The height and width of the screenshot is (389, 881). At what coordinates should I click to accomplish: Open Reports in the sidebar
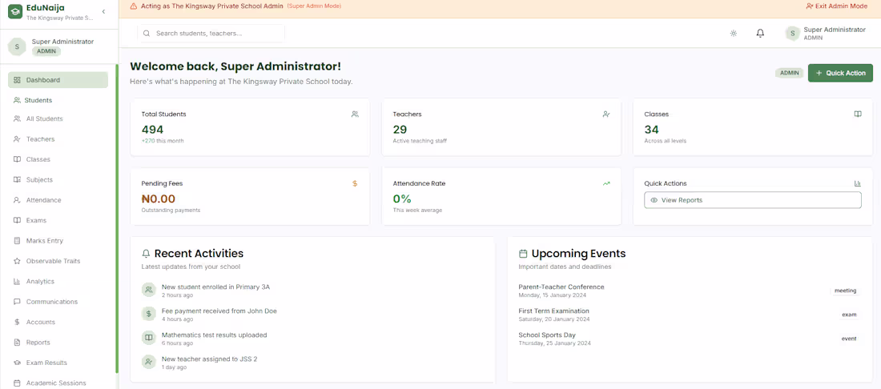click(58, 343)
